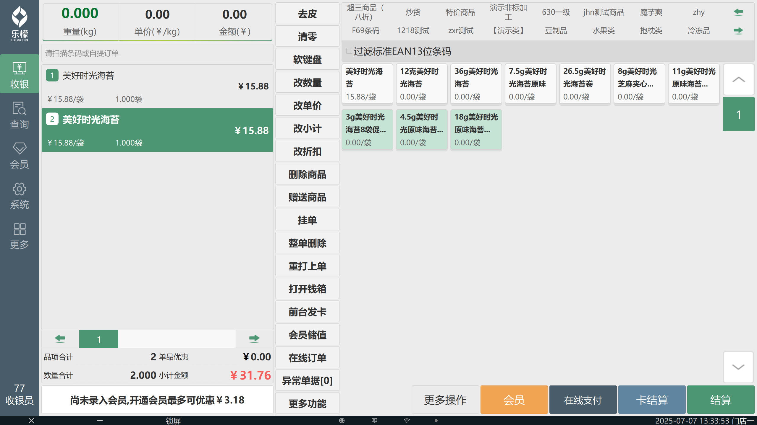This screenshot has width=757, height=425.
Task: Go to next category page arrow
Action: click(738, 31)
